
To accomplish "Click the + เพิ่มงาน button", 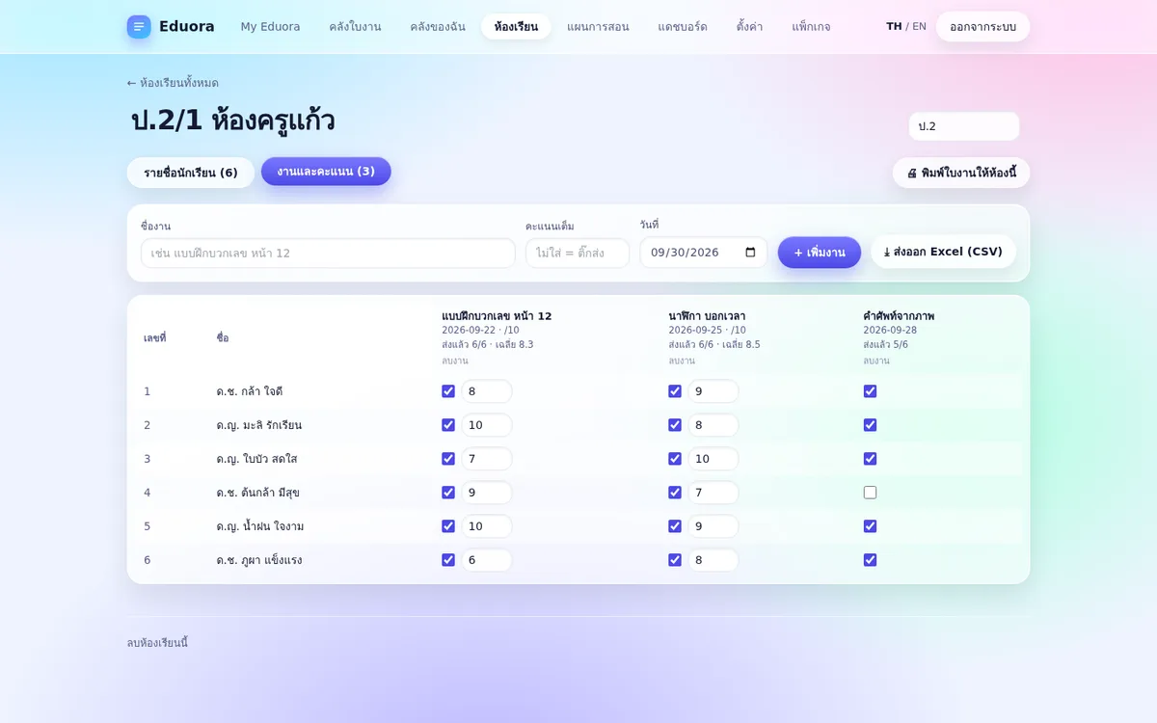I will coord(820,253).
